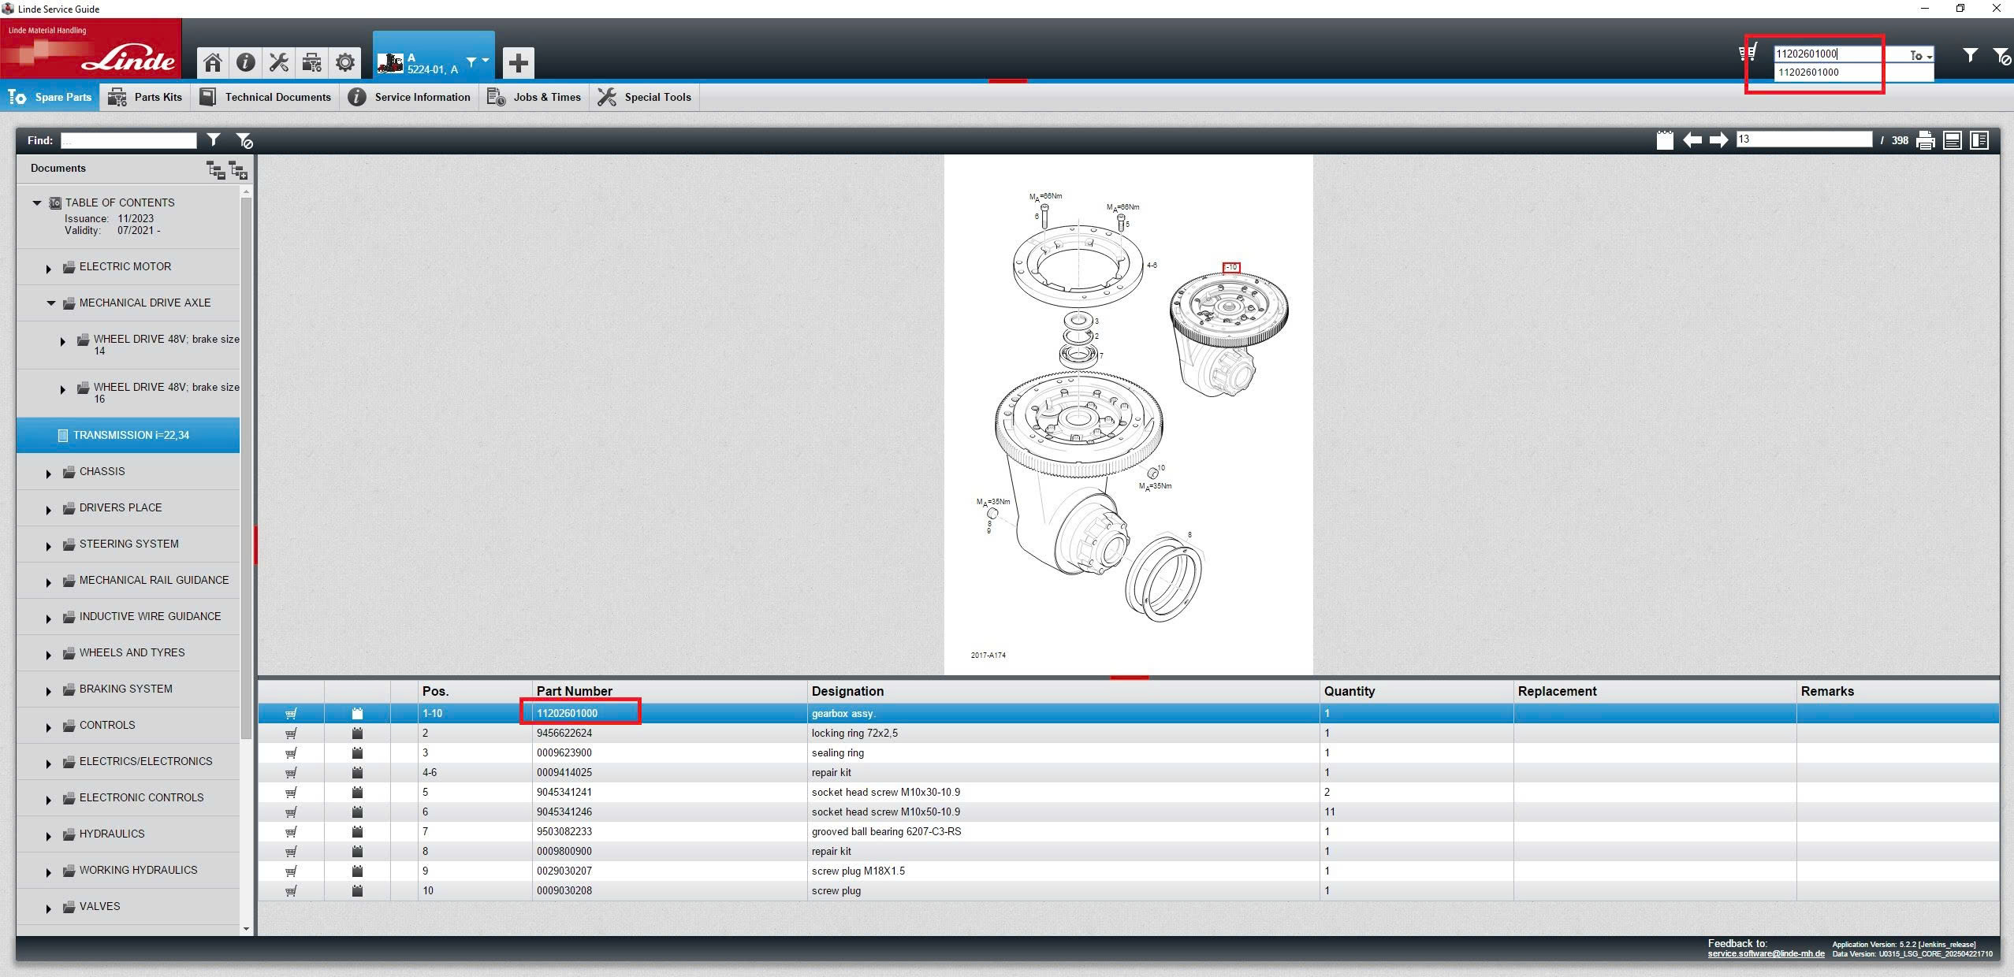Open the settings gear icon
The width and height of the screenshot is (2014, 977).
(x=344, y=62)
